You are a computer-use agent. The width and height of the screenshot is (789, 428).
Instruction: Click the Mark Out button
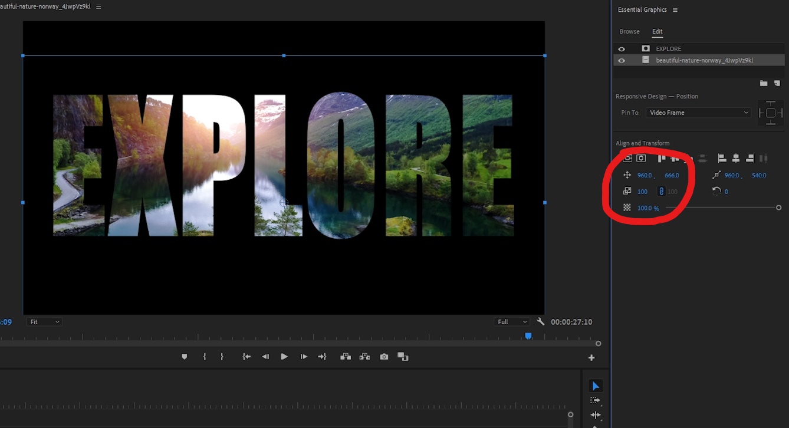[x=222, y=357]
